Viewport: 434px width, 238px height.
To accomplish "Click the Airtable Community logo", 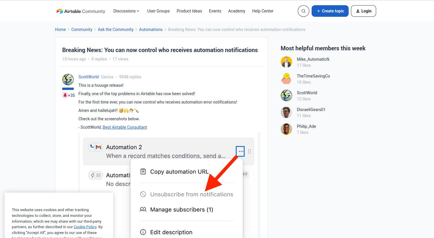I will (80, 11).
